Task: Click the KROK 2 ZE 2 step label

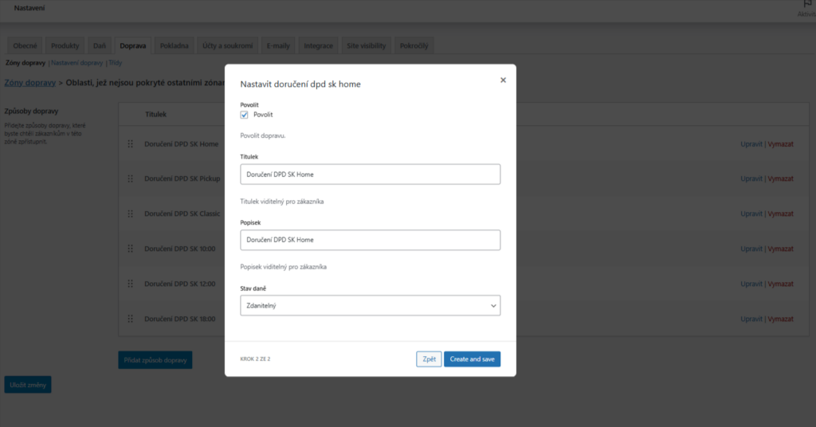Action: click(255, 358)
